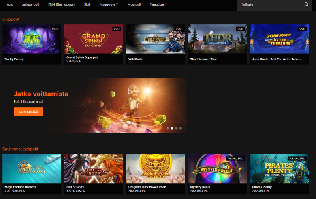Click TURNAUSPELI badge on Pirates Plenty
This screenshot has width=316, height=199.
pos(297,158)
